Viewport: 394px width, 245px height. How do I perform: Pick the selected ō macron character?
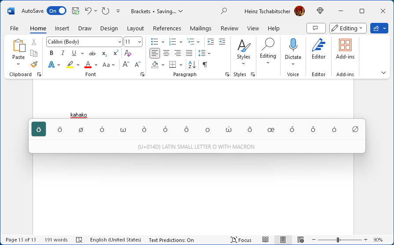coord(39,129)
